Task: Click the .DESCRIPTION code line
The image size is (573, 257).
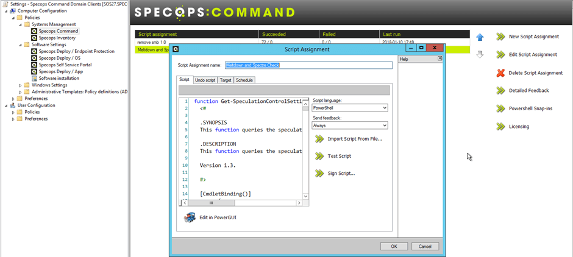Action: click(218, 144)
